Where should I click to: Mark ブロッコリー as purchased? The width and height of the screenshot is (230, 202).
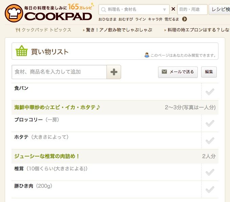tap(210, 123)
